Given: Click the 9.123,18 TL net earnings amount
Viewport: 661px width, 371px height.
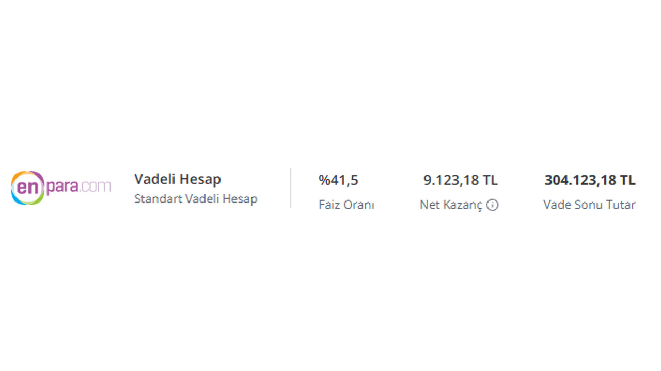Looking at the screenshot, I should (461, 180).
